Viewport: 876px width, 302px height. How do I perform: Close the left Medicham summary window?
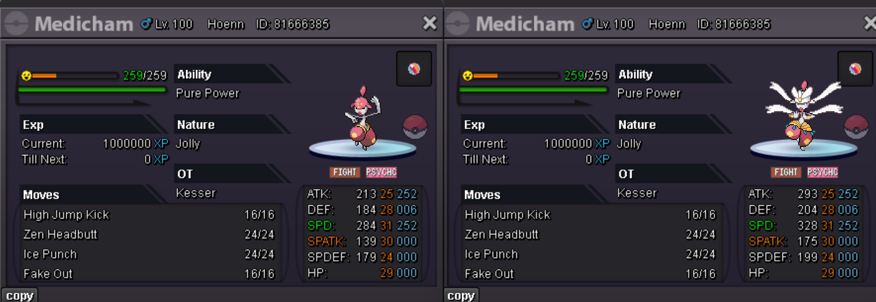click(430, 24)
